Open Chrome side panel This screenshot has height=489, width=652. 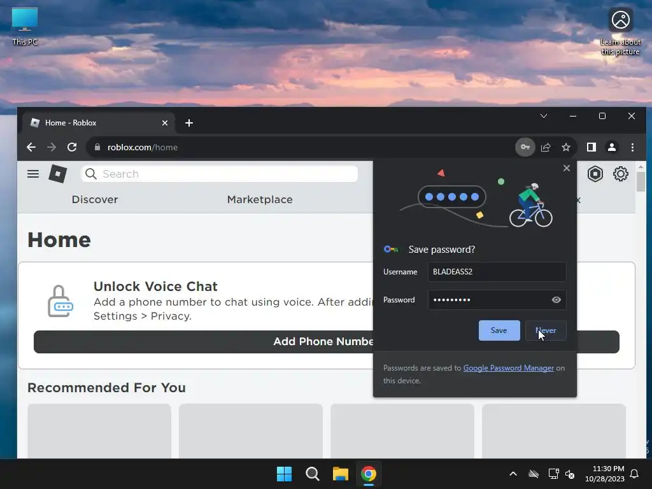[592, 147]
